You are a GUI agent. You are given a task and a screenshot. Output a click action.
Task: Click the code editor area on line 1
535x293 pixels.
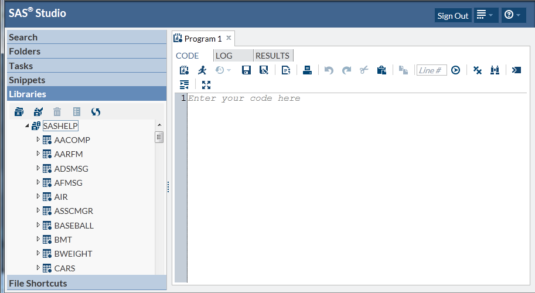356,98
